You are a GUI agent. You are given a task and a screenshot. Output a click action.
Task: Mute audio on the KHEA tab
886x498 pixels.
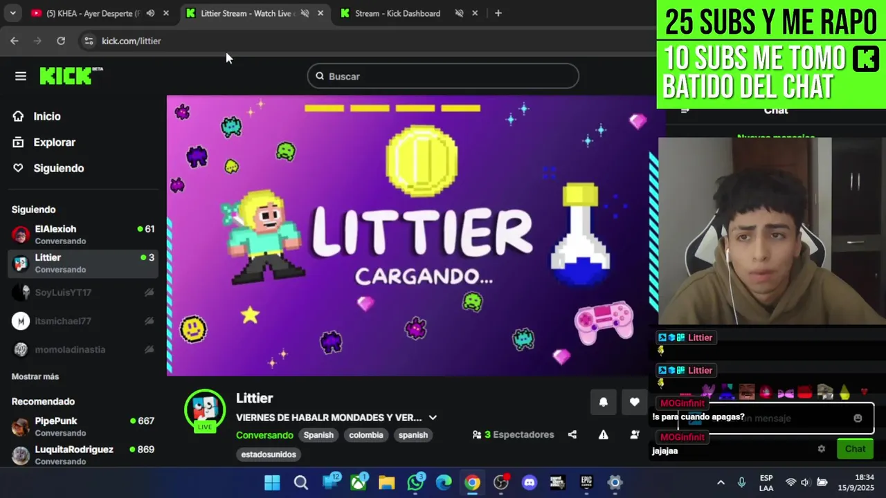click(150, 13)
